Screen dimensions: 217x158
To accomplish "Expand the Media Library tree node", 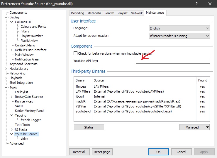I will click(x=6, y=69).
